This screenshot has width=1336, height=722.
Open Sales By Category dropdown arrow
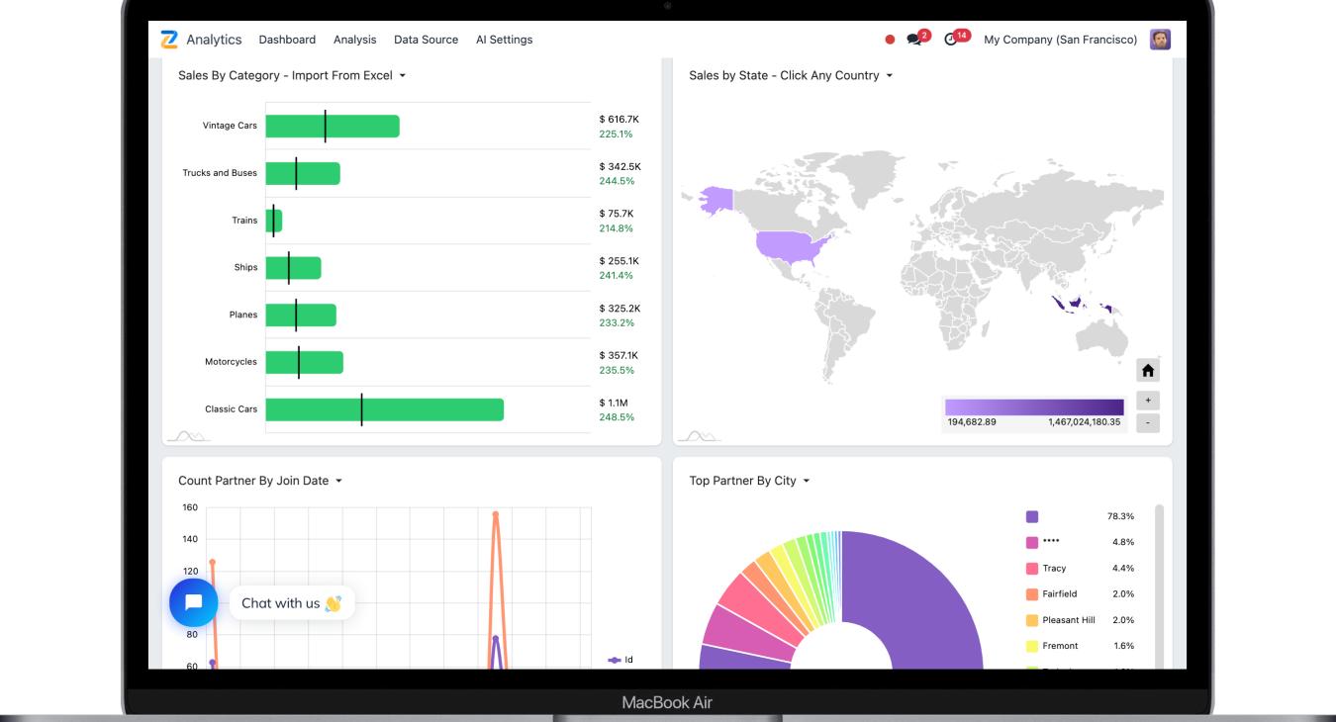click(x=402, y=76)
